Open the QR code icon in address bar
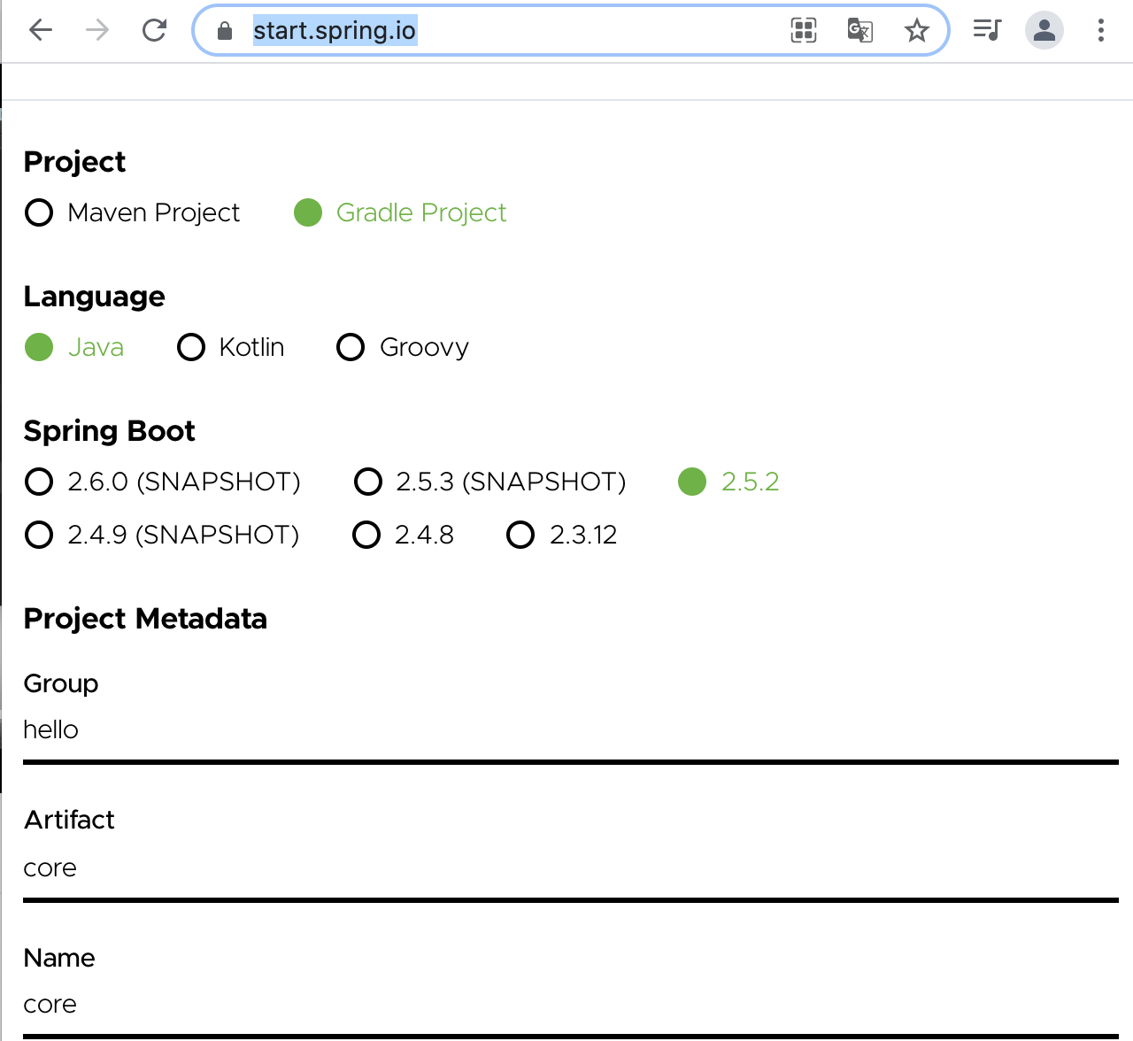The image size is (1133, 1041). coord(804,31)
